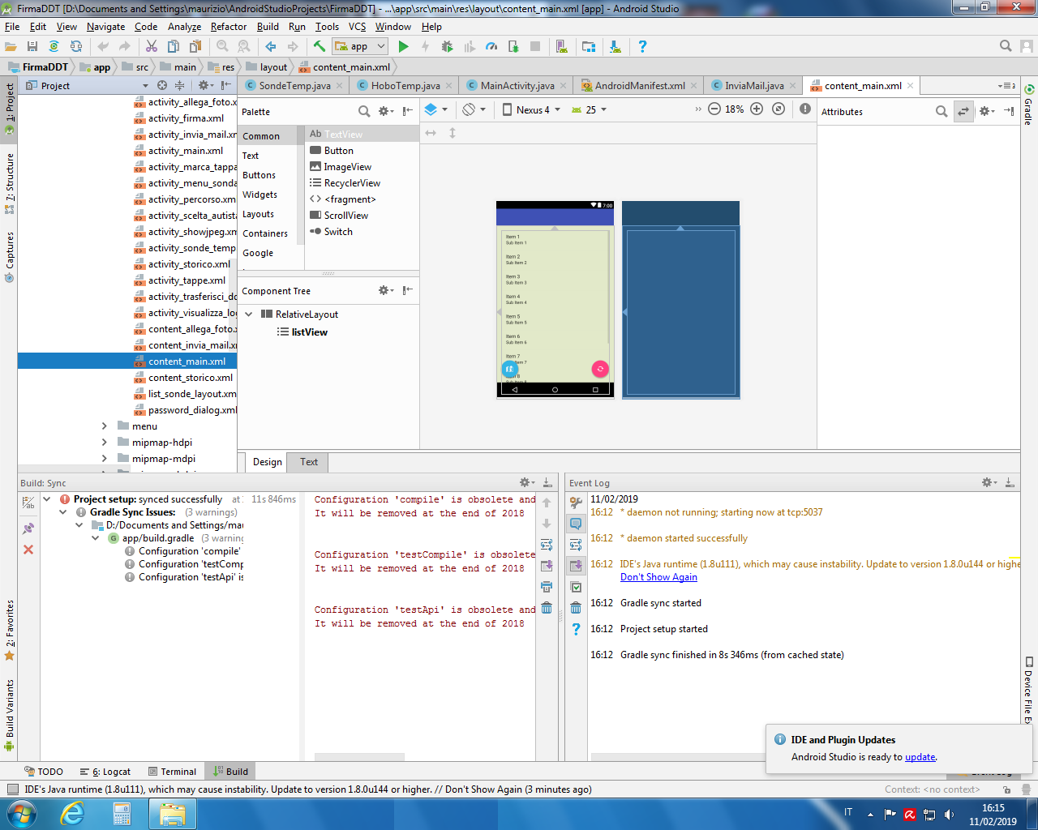
Task: Clear Event Log with trash icon
Action: tap(576, 608)
